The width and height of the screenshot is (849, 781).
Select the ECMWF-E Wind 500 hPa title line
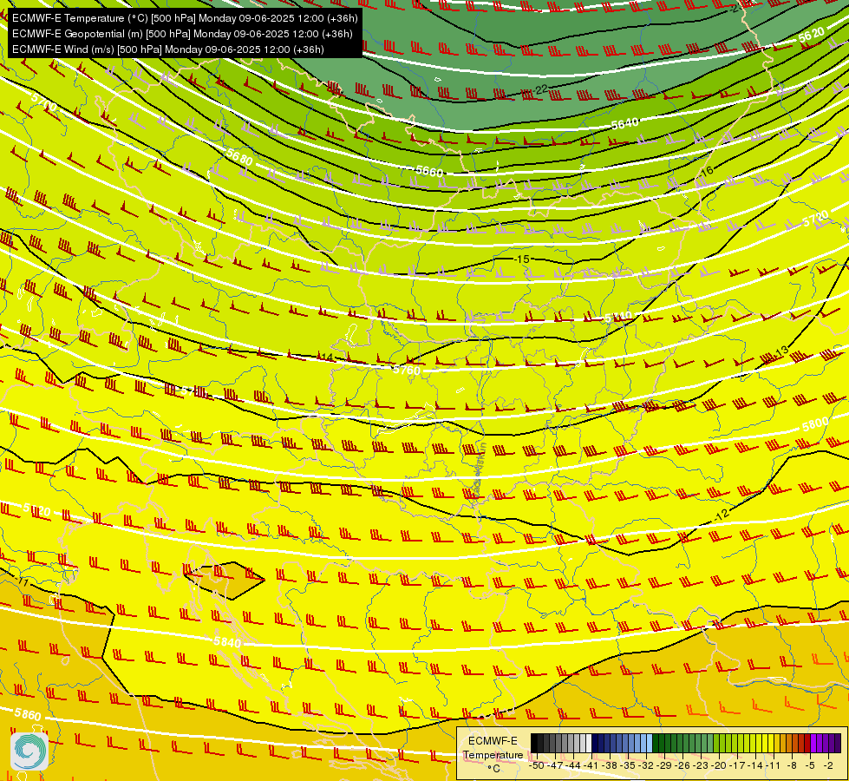pyautogui.click(x=168, y=49)
